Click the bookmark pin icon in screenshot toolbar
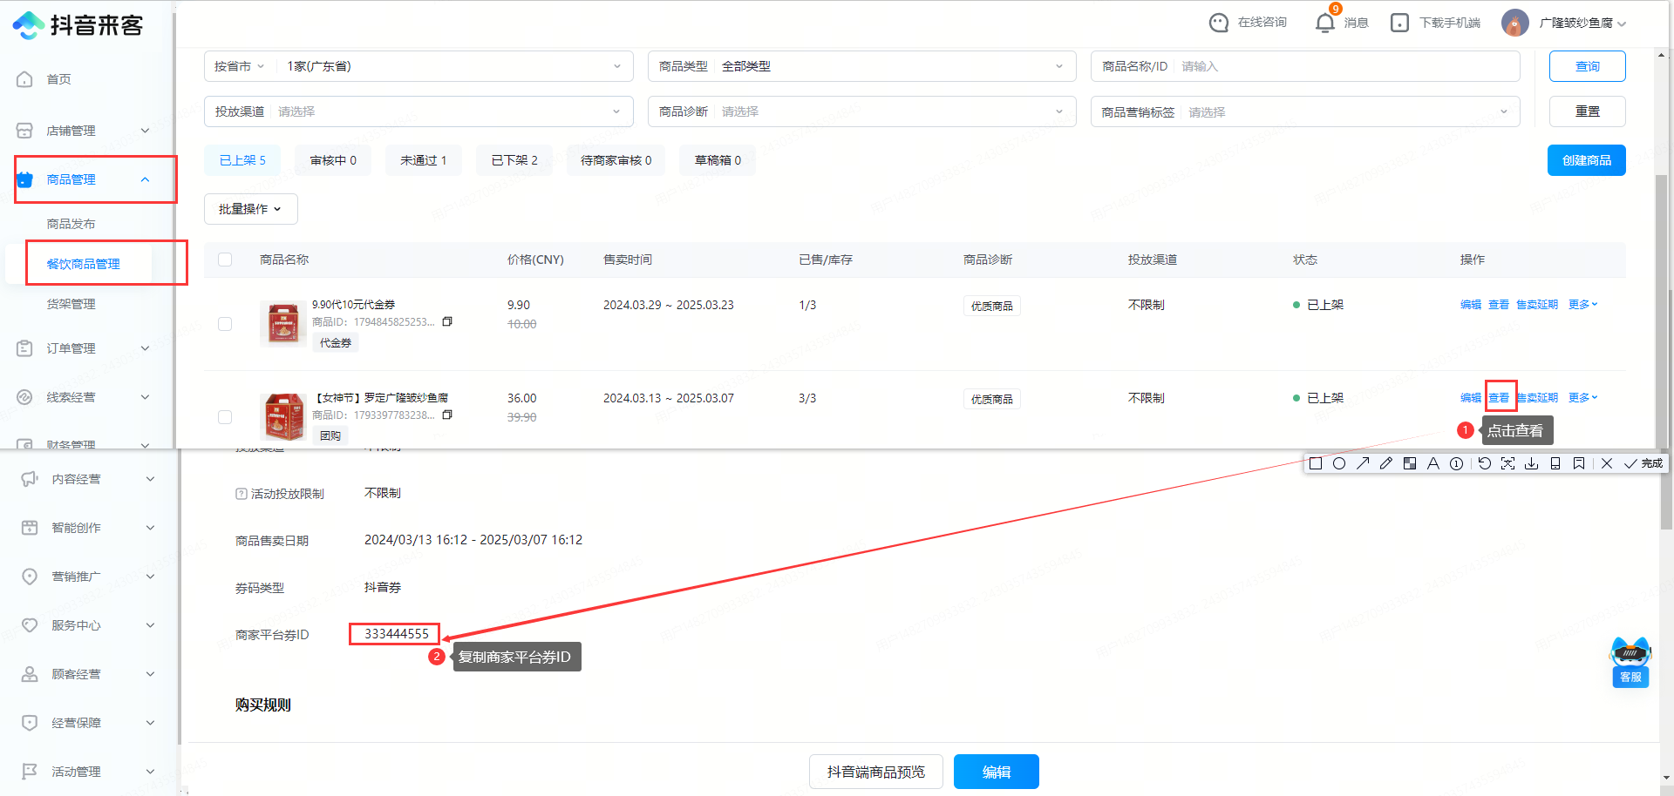Image resolution: width=1674 pixels, height=796 pixels. 1579,463
